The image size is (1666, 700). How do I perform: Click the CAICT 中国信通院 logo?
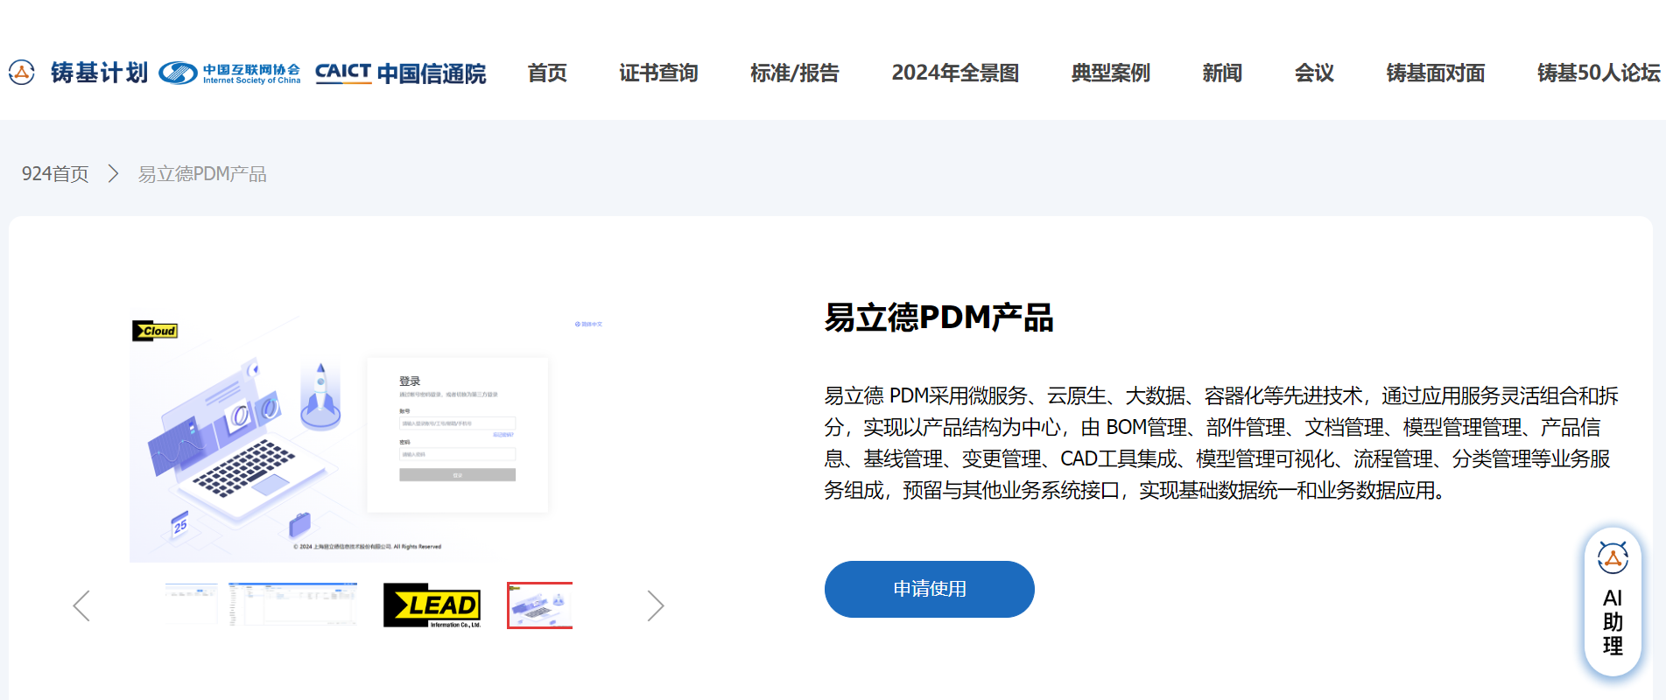pyautogui.click(x=400, y=73)
